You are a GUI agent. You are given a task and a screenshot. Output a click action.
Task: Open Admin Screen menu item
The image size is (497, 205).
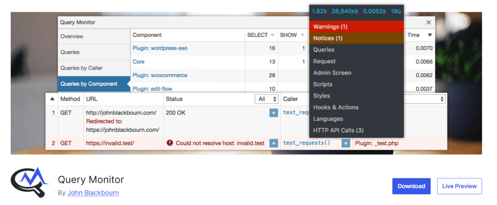coord(357,73)
